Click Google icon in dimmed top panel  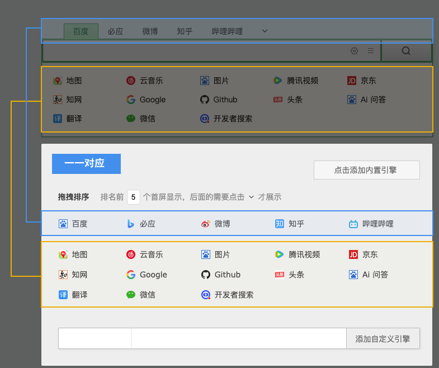click(131, 100)
